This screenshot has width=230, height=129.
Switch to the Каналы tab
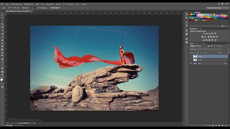197,43
